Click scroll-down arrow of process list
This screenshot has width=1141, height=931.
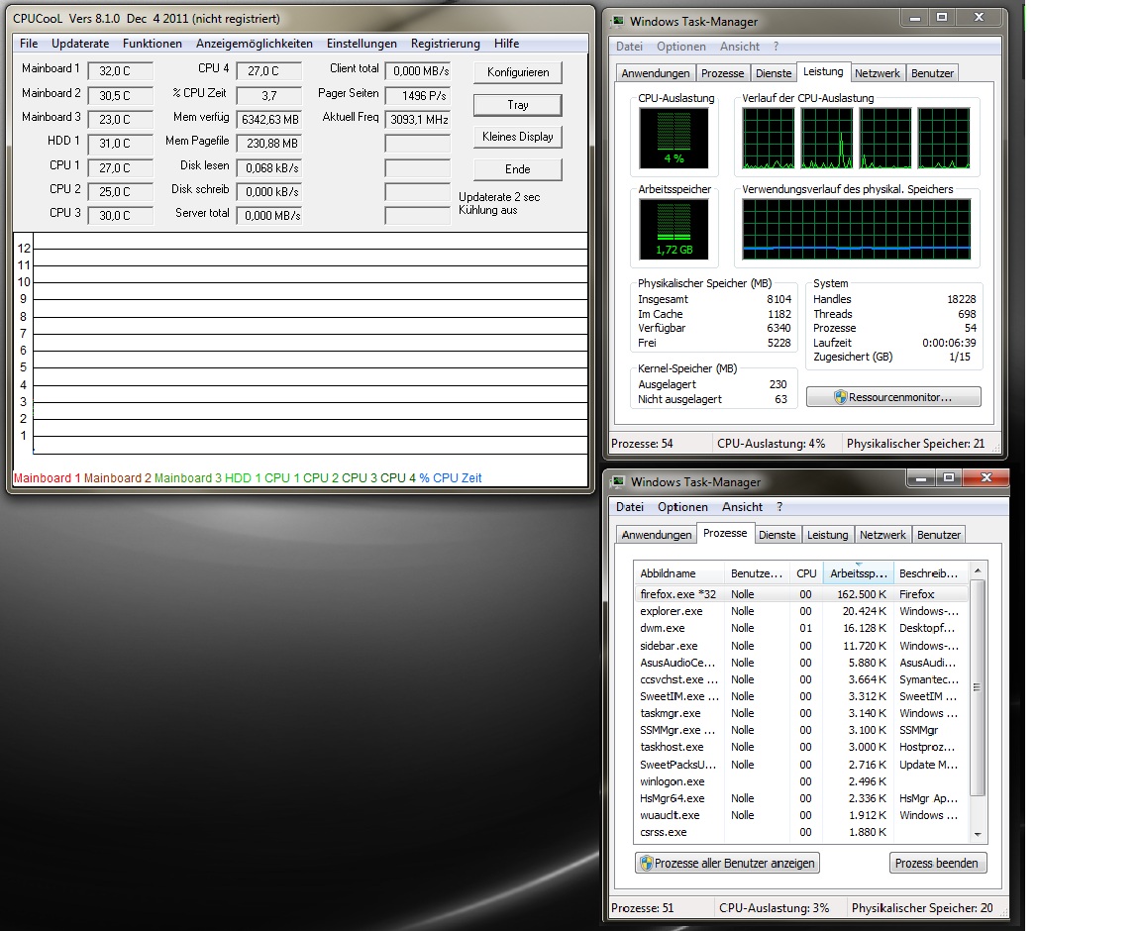(x=978, y=834)
